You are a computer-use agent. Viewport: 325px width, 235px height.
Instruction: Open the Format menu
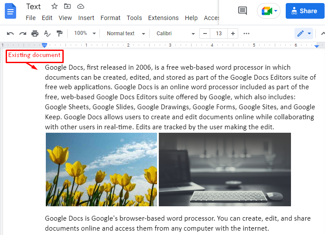(110, 18)
